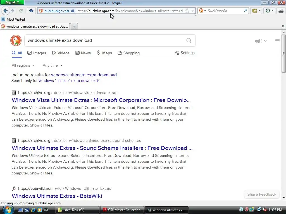Image resolution: width=286 pixels, height=214 pixels.
Task: Go forward with the Forward arrow button
Action: (12, 11)
